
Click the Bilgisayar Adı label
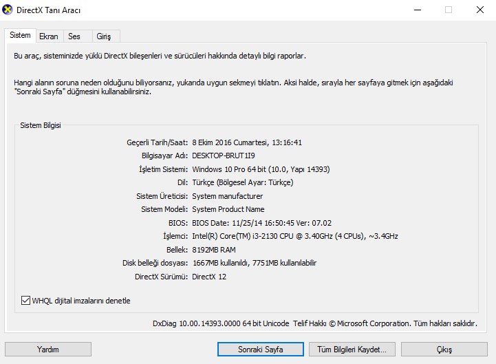[x=164, y=156]
